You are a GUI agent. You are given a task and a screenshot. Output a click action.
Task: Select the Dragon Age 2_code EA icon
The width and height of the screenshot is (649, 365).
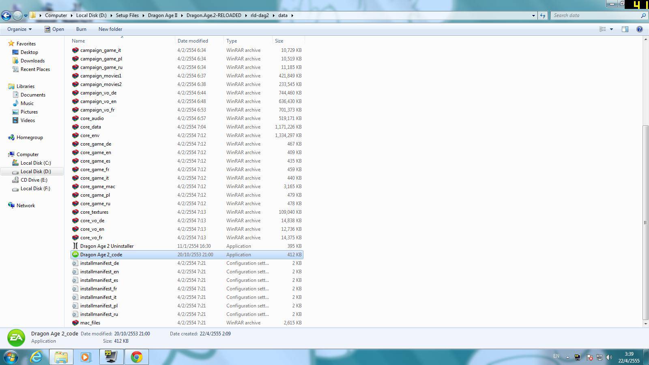pos(75,255)
